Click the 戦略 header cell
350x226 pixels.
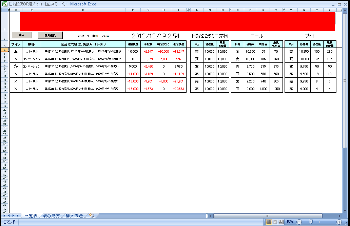pyautogui.click(x=32, y=44)
